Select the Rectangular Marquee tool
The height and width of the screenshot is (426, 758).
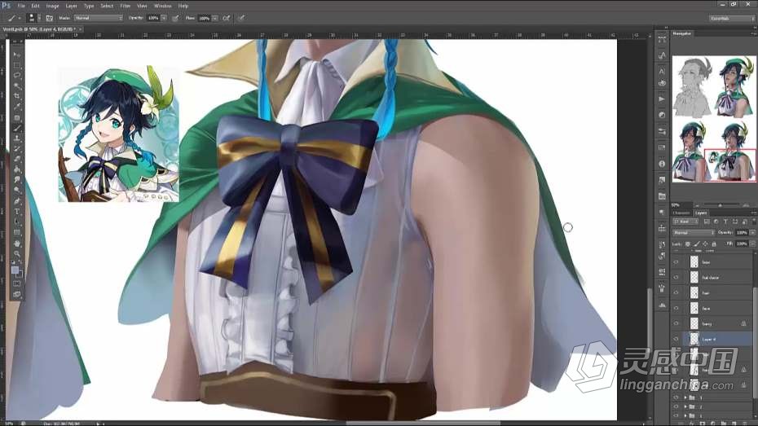point(17,65)
